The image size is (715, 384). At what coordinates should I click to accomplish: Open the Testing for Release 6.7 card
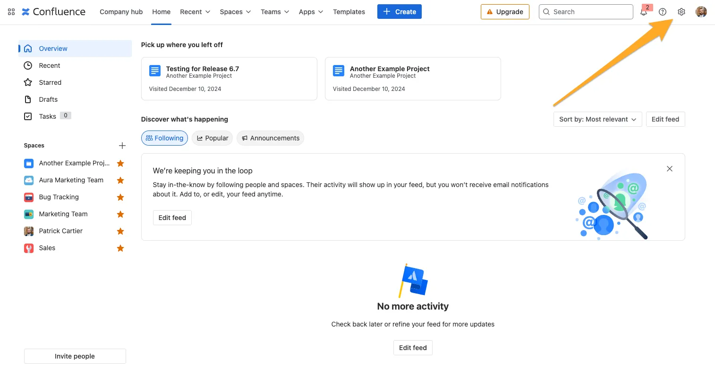tap(229, 79)
